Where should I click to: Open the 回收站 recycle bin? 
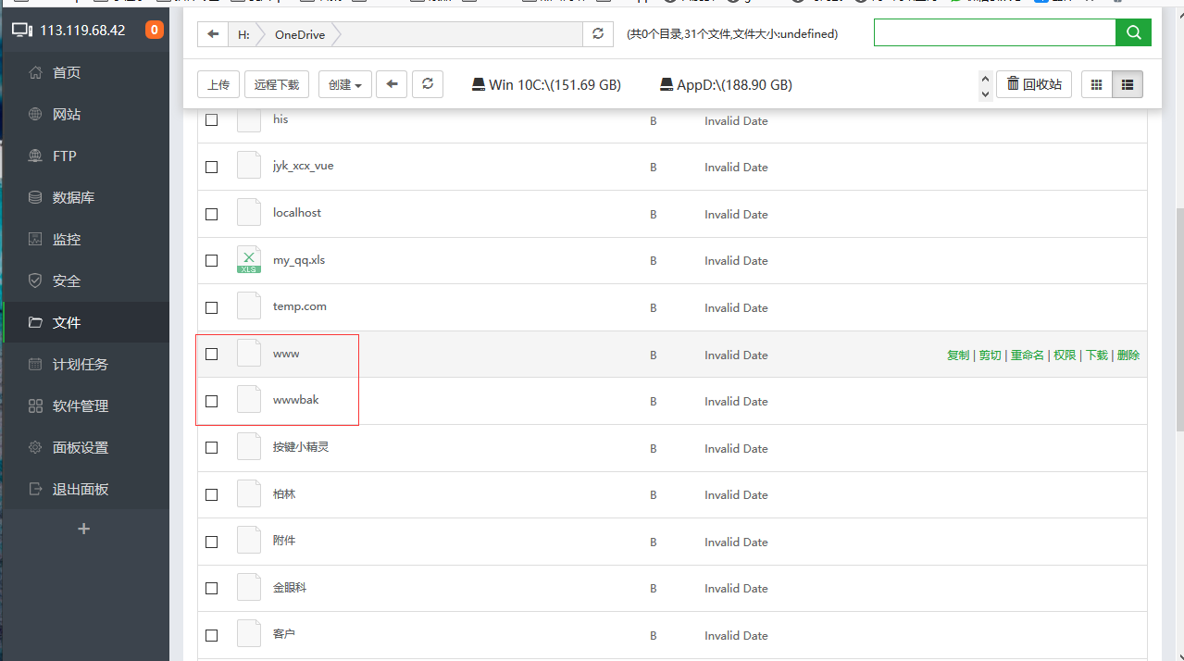tap(1034, 84)
